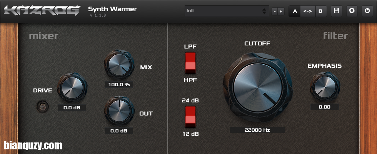Click the Mix 100.0 % value field
The image size is (377, 154).
[x=119, y=85]
